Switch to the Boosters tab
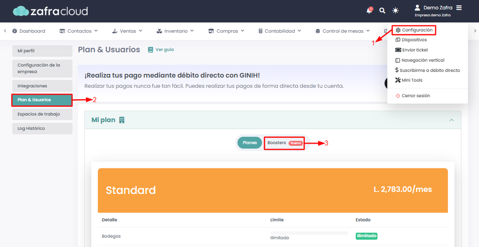Screen dimensions: 479x247 pyautogui.click(x=284, y=142)
